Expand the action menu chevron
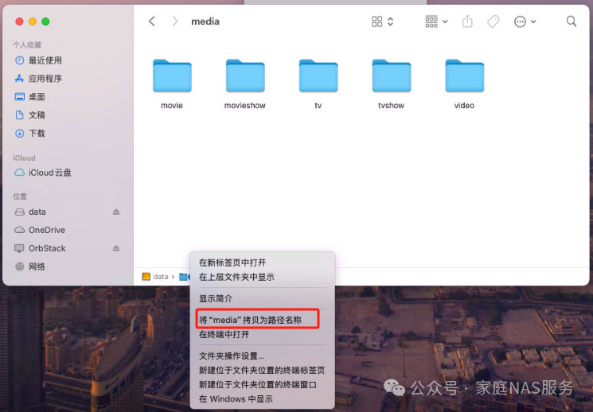This screenshot has height=412, width=593. (533, 21)
